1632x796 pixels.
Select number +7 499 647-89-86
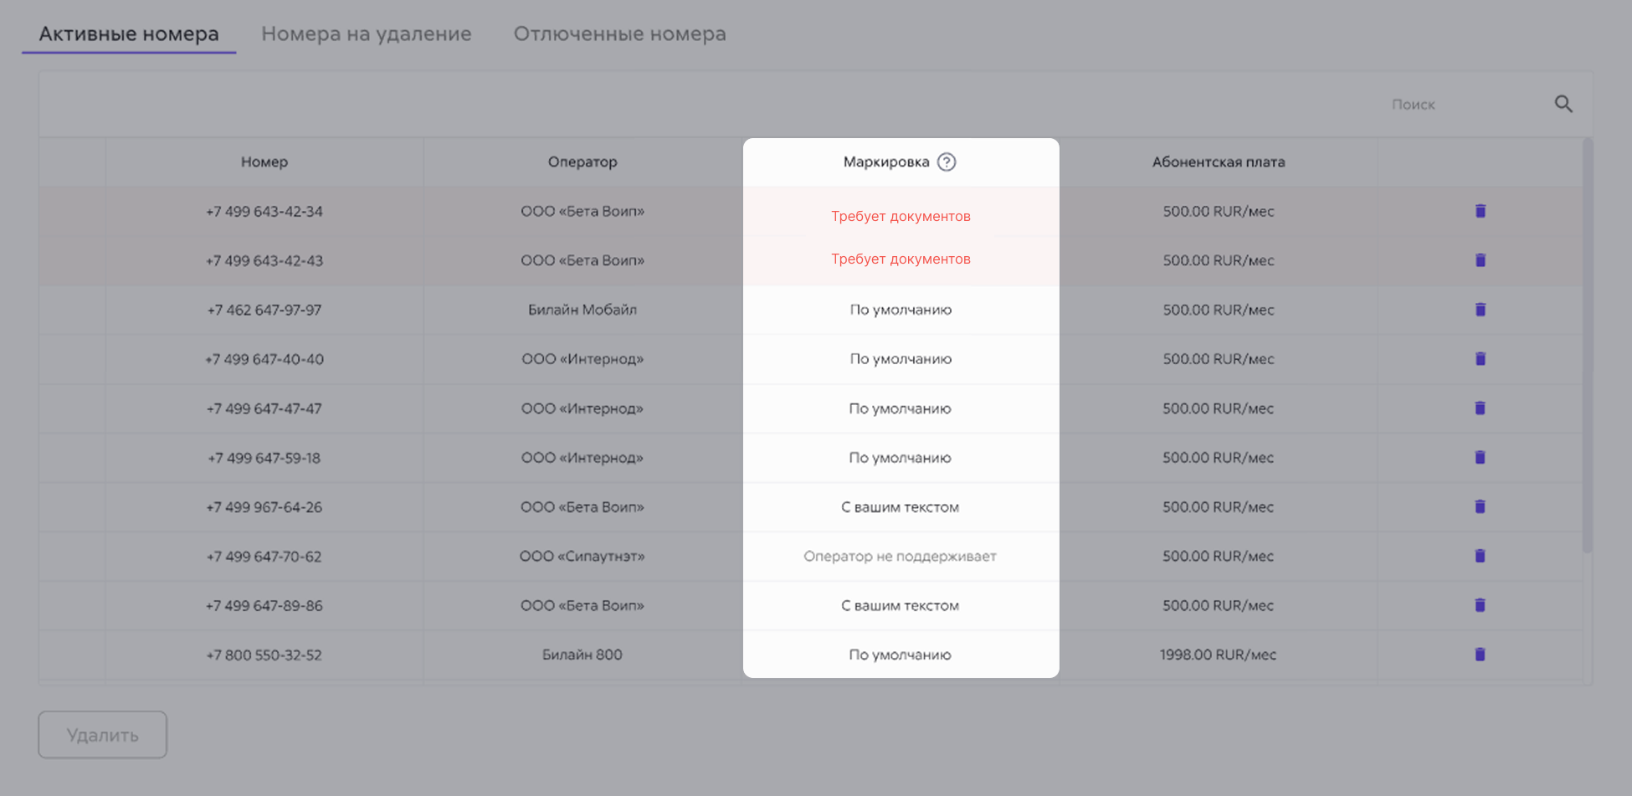264,605
